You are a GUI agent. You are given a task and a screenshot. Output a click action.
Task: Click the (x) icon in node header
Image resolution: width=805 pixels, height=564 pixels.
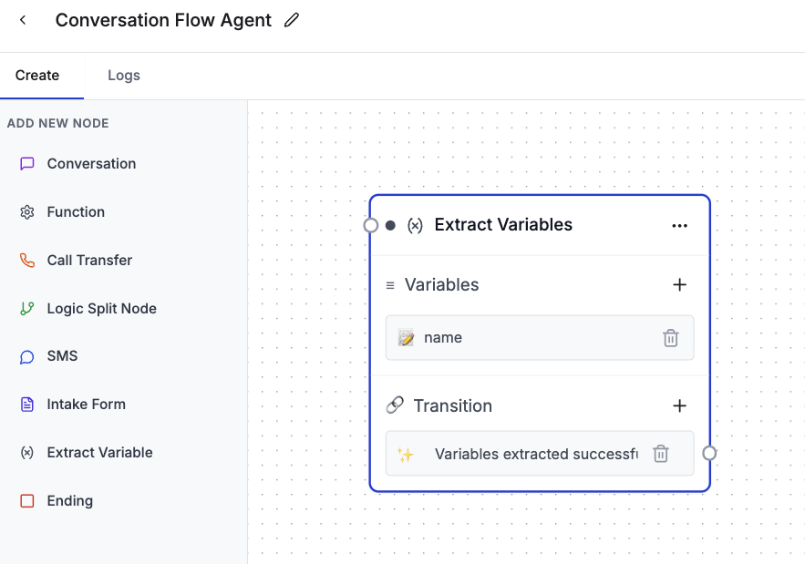pos(415,225)
